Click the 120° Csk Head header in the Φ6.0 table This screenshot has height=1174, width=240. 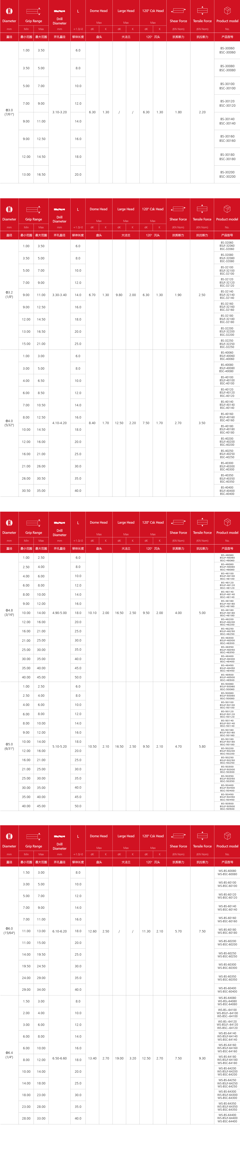click(x=153, y=836)
